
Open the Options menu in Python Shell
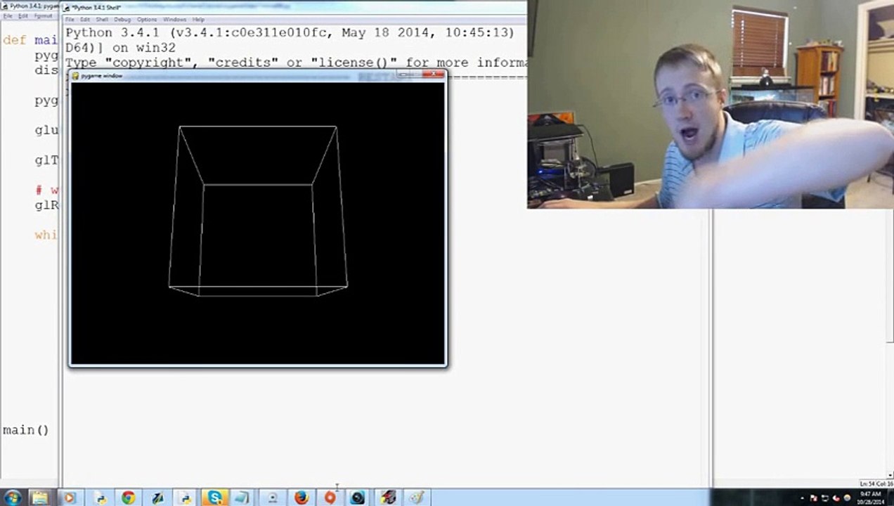[147, 20]
